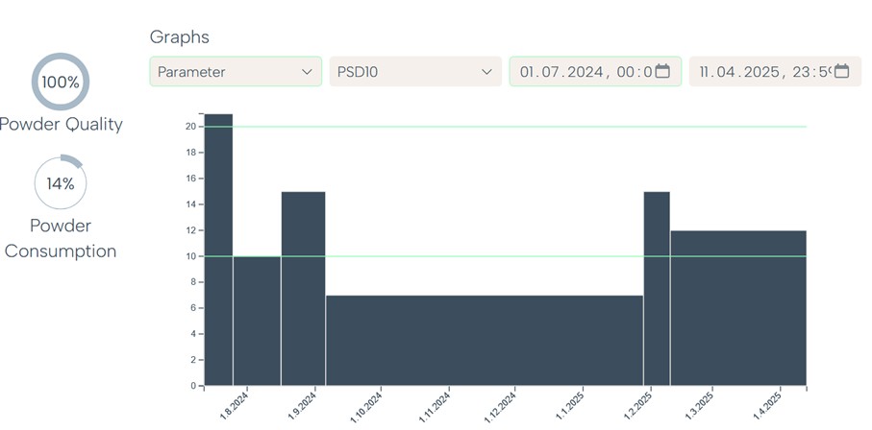Open calendar picker in end date field
The width and height of the screenshot is (872, 430).
841,72
